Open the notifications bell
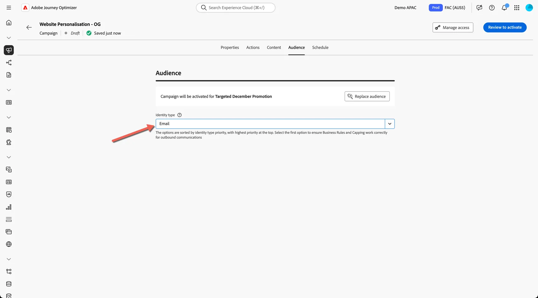This screenshot has height=298, width=538. (x=504, y=7)
